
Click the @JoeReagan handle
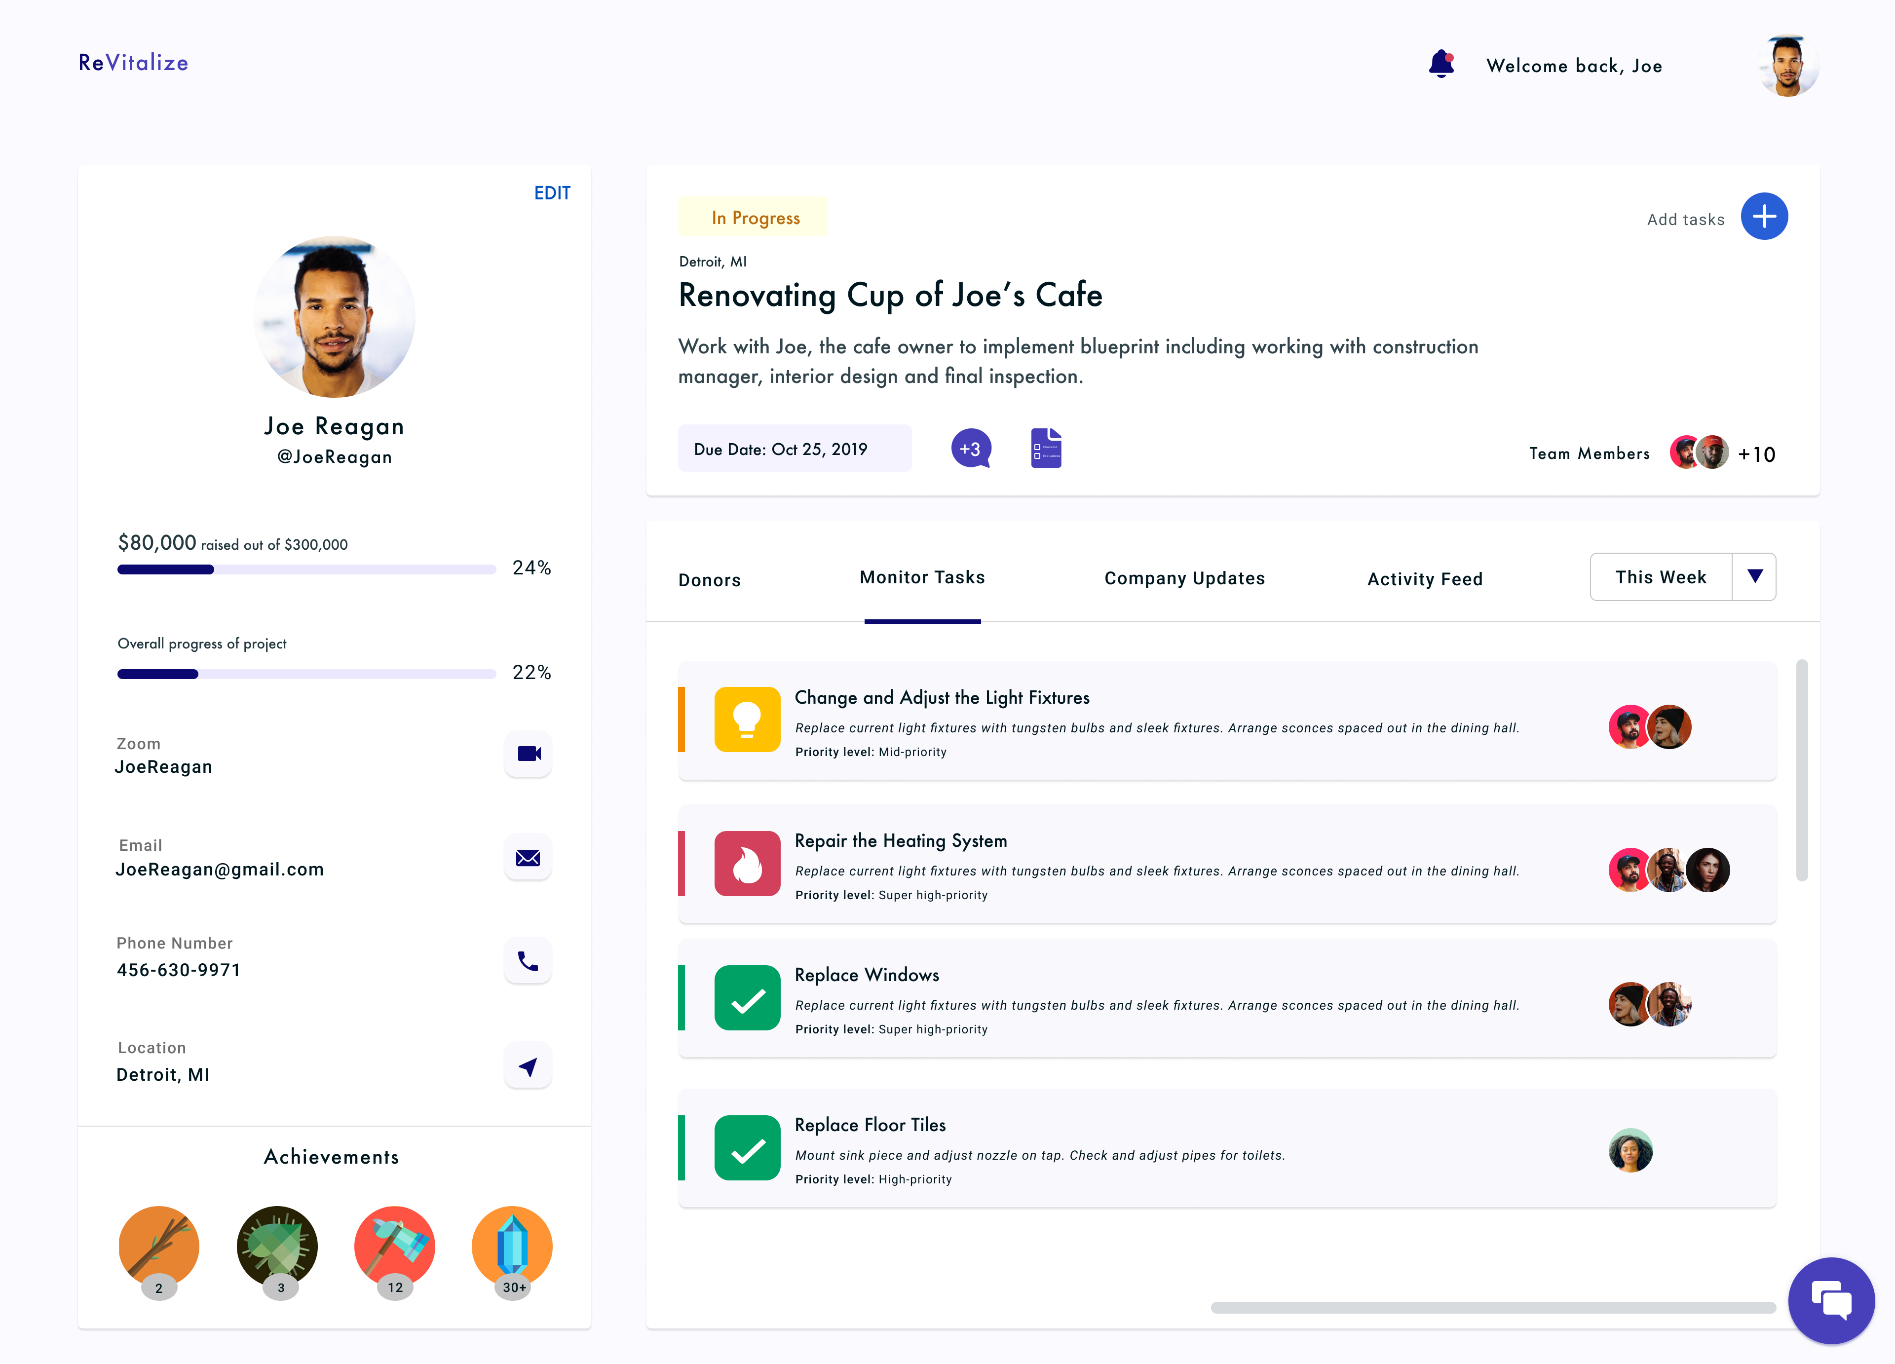(x=334, y=456)
